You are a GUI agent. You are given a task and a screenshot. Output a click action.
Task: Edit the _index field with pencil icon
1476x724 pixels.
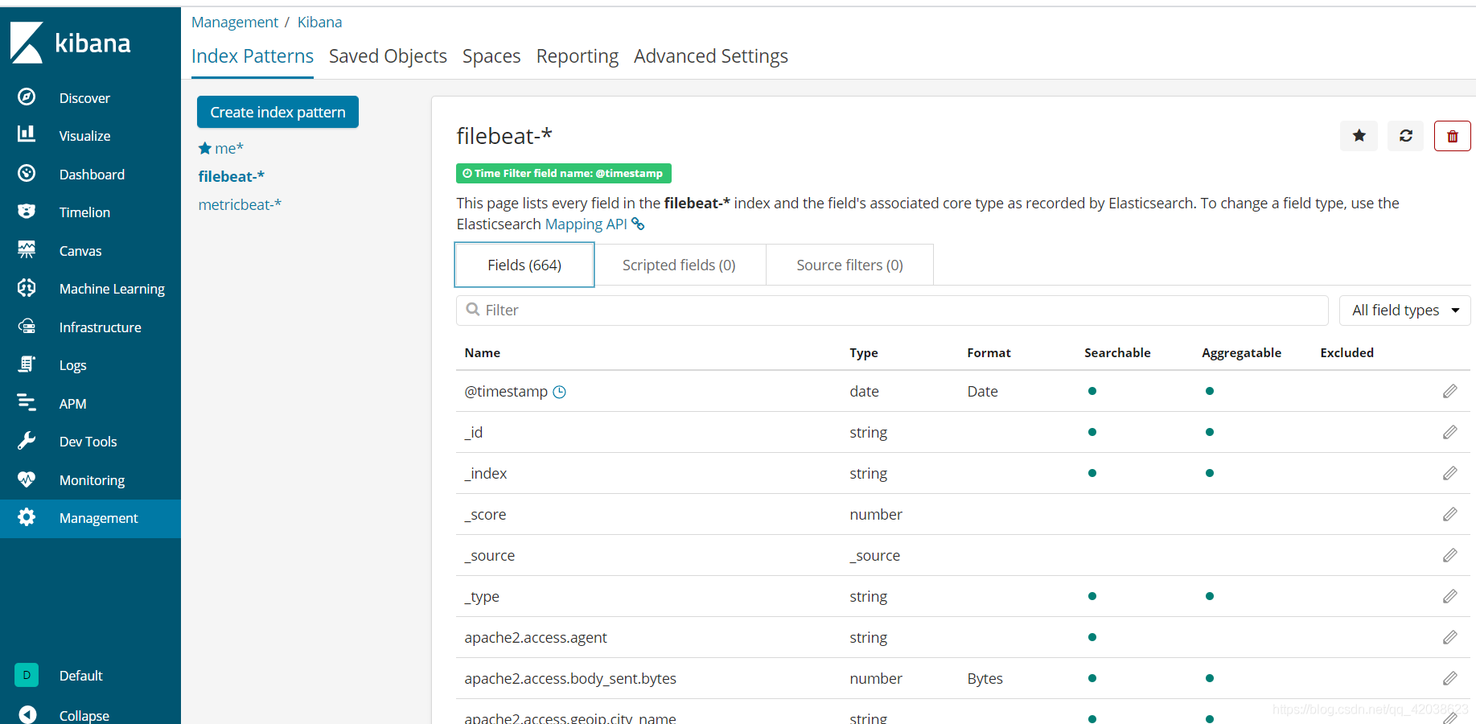pyautogui.click(x=1449, y=473)
